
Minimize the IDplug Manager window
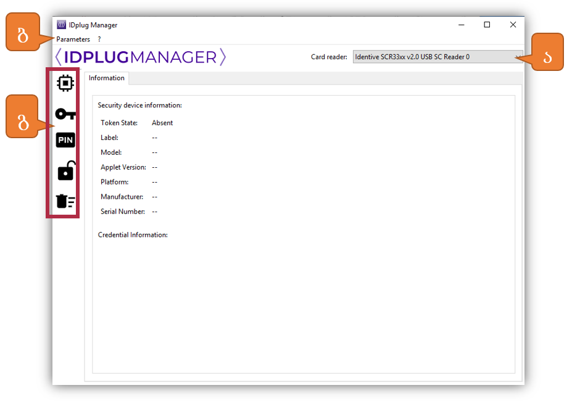click(x=462, y=25)
